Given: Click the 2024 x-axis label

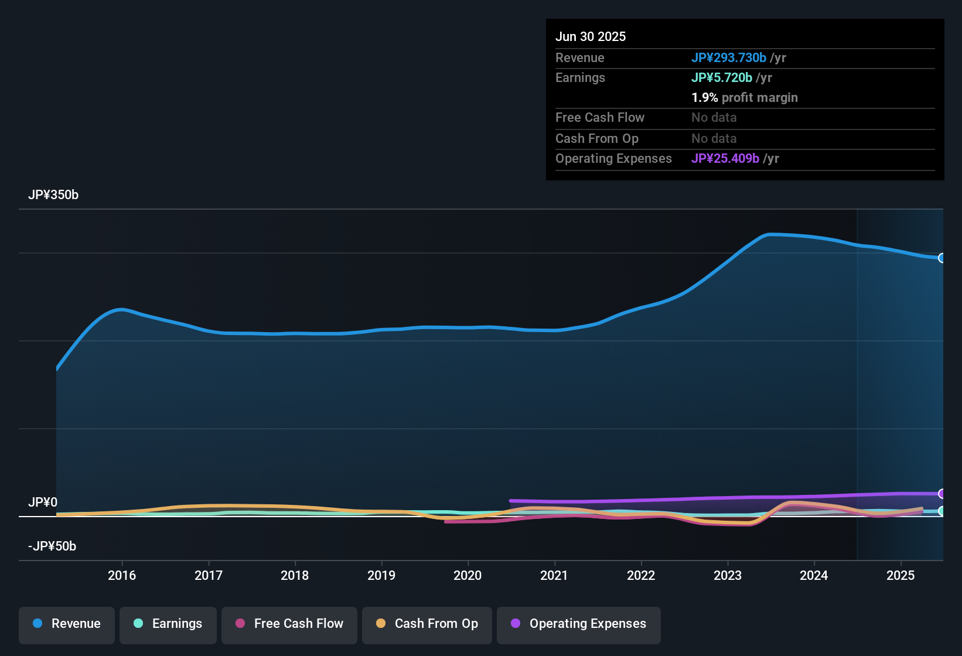Looking at the screenshot, I should click(814, 575).
